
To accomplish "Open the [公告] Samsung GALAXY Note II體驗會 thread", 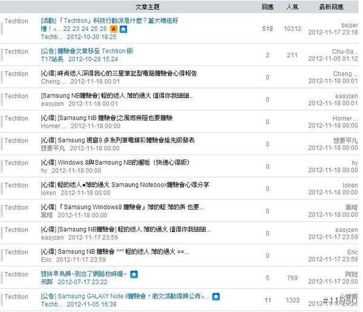I will [125, 296].
